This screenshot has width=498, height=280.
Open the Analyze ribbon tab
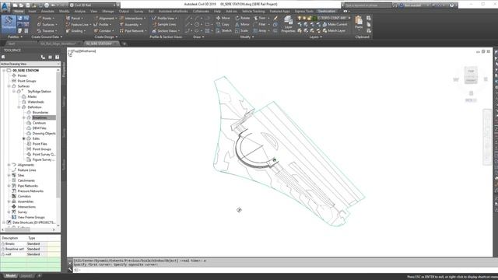[79, 12]
